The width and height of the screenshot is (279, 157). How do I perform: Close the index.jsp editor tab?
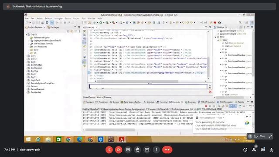click(97, 27)
